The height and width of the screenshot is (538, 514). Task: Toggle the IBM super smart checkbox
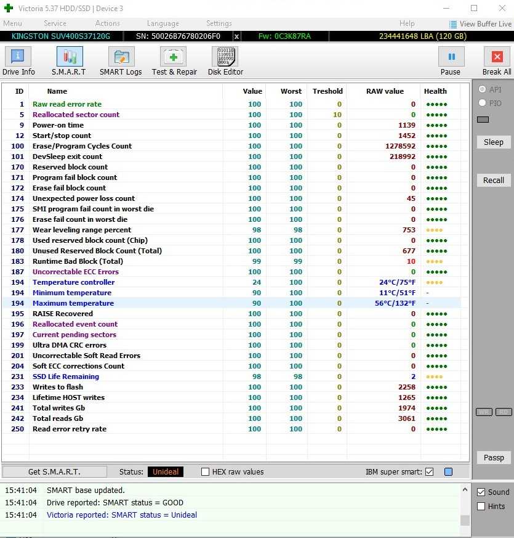pos(430,472)
